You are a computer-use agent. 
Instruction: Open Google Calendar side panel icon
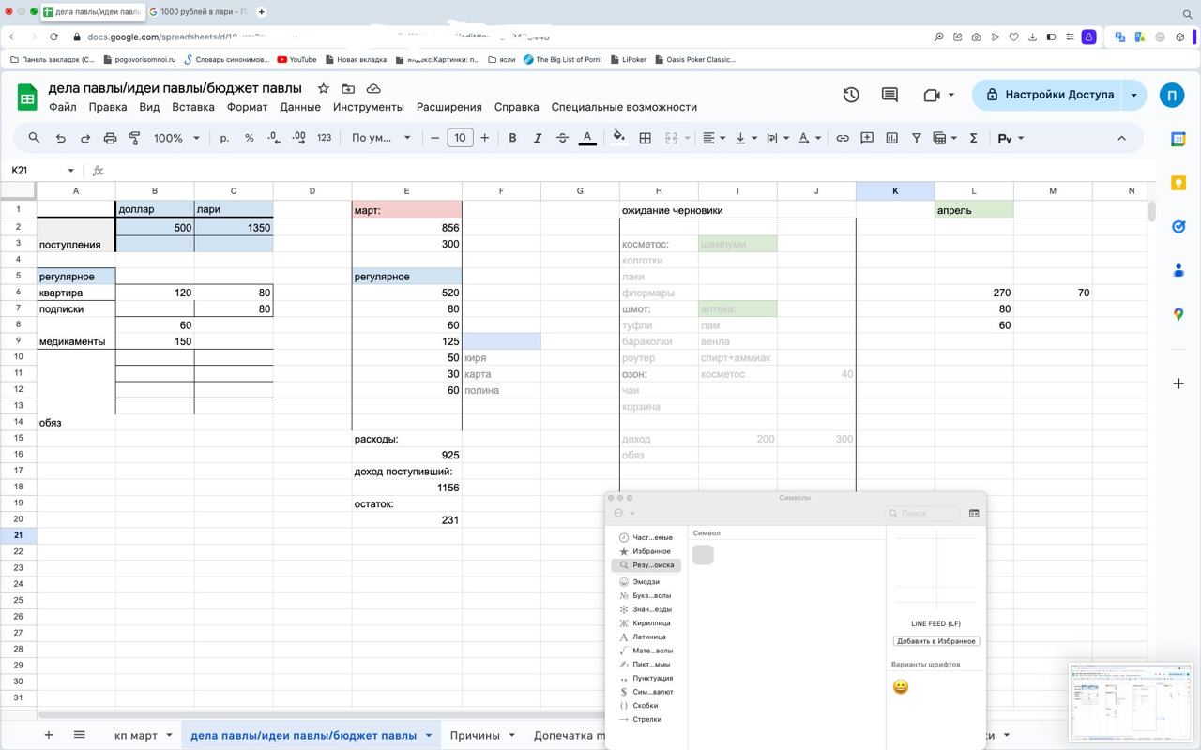1178,139
